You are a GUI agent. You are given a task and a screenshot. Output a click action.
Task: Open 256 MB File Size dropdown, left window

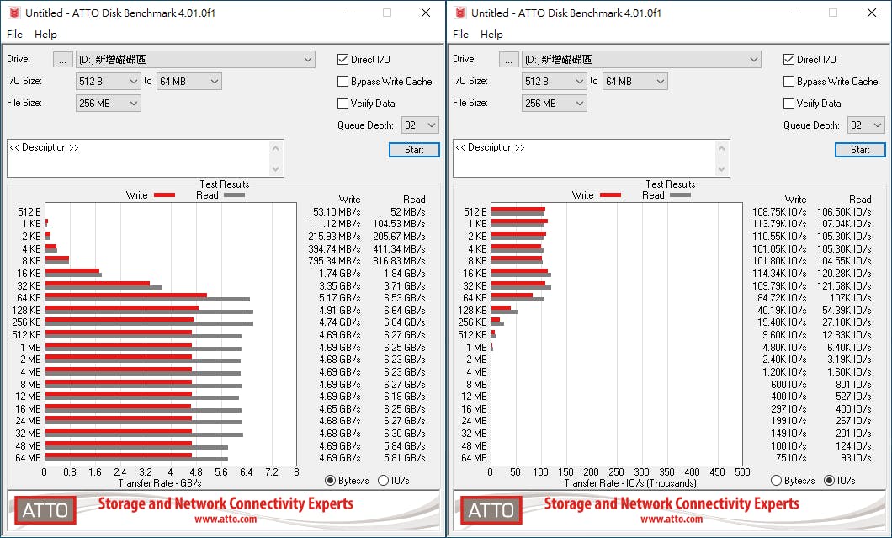click(108, 103)
